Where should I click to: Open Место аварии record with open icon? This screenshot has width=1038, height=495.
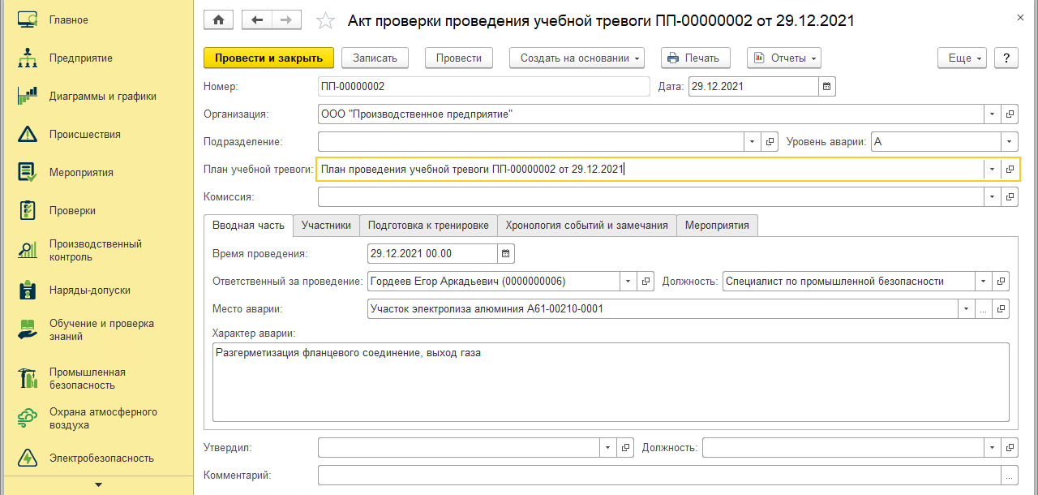(1001, 309)
